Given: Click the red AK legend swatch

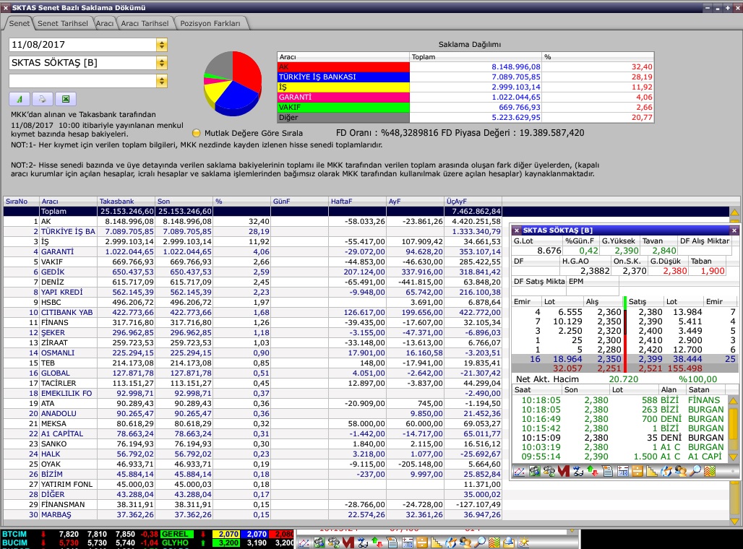Looking at the screenshot, I should click(343, 66).
